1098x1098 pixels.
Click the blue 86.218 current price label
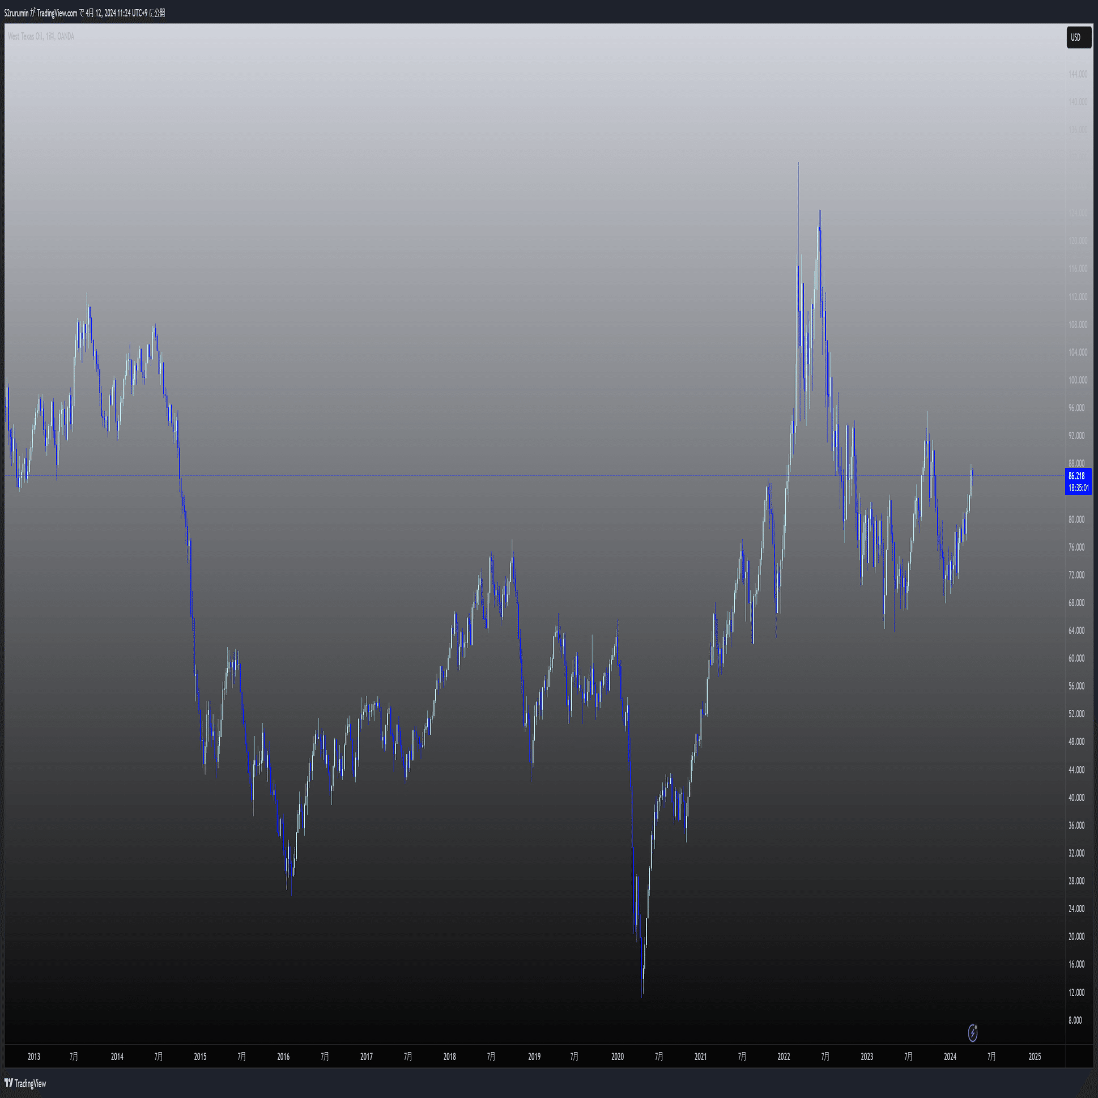[1077, 476]
